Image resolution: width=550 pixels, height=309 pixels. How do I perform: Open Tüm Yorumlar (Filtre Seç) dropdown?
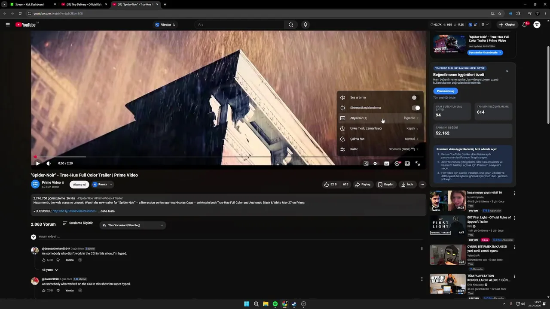[x=133, y=225]
